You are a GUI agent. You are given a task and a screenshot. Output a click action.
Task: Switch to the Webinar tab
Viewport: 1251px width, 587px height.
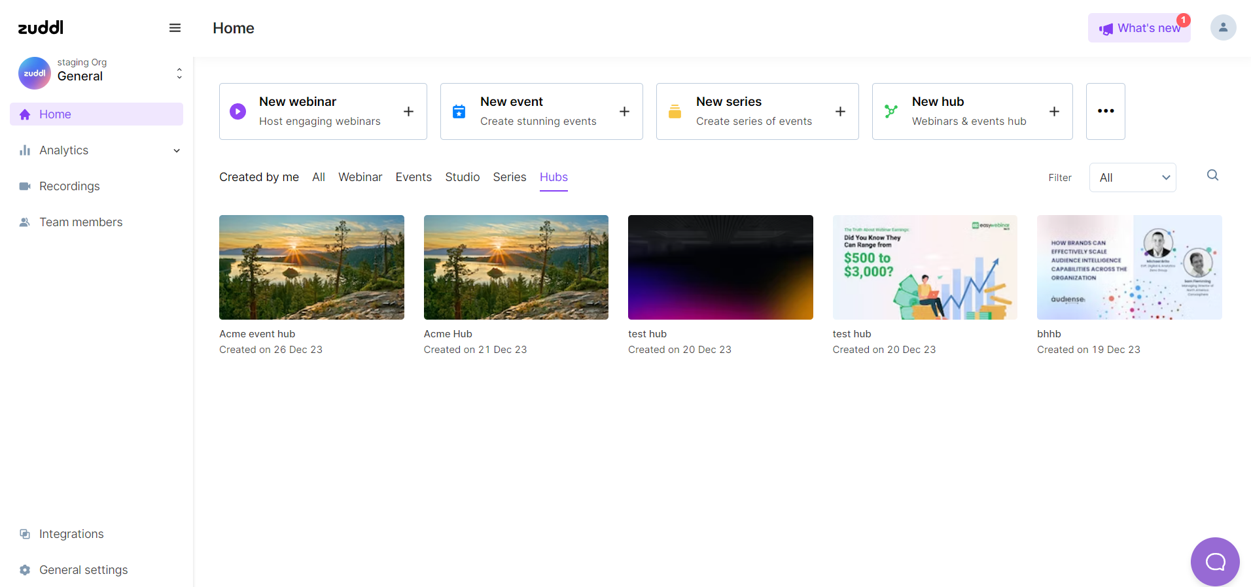point(360,177)
